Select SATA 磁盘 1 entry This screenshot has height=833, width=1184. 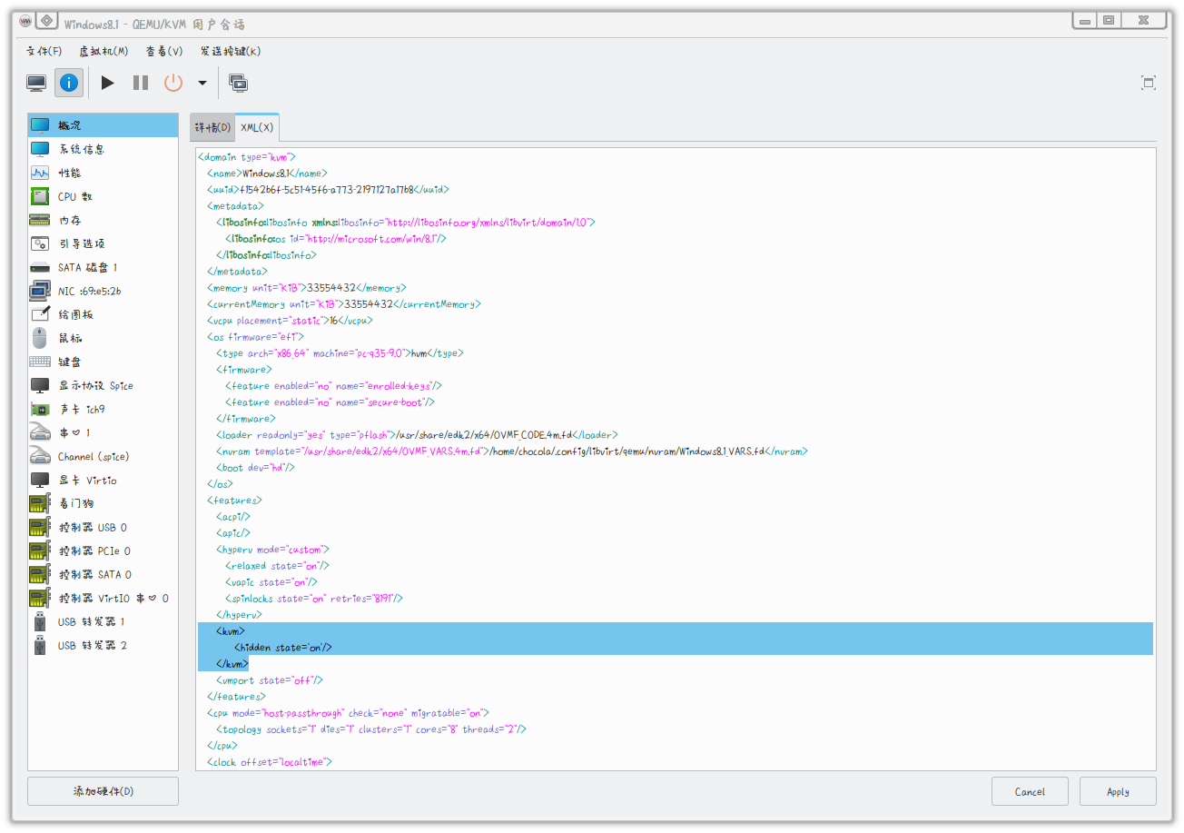(103, 267)
